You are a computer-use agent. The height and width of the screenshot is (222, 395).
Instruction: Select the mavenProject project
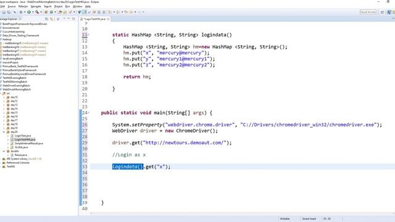[10, 62]
